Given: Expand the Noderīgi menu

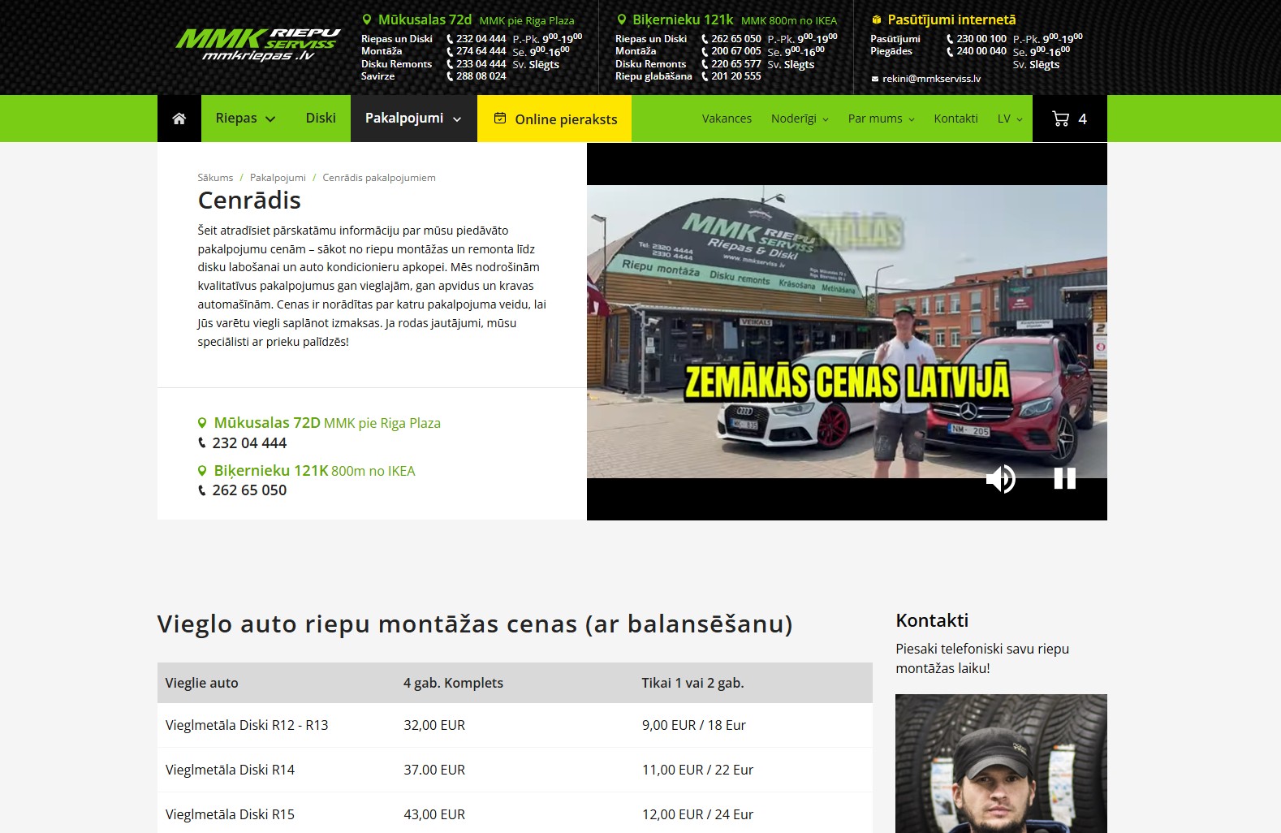Looking at the screenshot, I should click(x=800, y=119).
